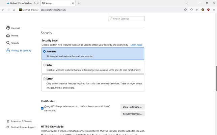Click Security Devices button
The height and width of the screenshot is (135, 217).
132,114
